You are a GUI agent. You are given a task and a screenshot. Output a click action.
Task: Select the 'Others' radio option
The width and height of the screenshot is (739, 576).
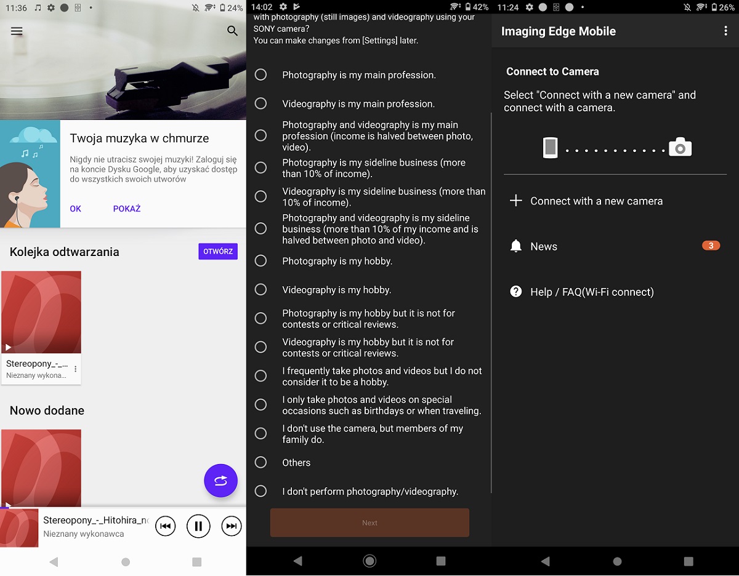(261, 462)
